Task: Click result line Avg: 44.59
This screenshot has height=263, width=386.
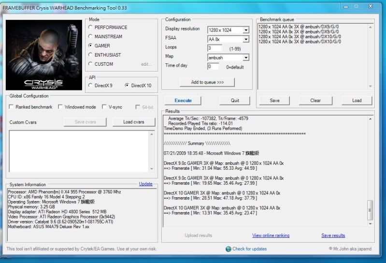Action: [211, 168]
